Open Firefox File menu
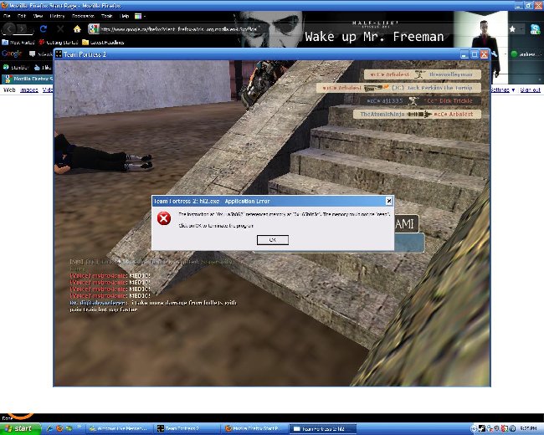 [x=7, y=16]
